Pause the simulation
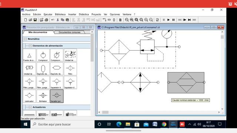Viewport: 237px width, 133px height. 173,20
